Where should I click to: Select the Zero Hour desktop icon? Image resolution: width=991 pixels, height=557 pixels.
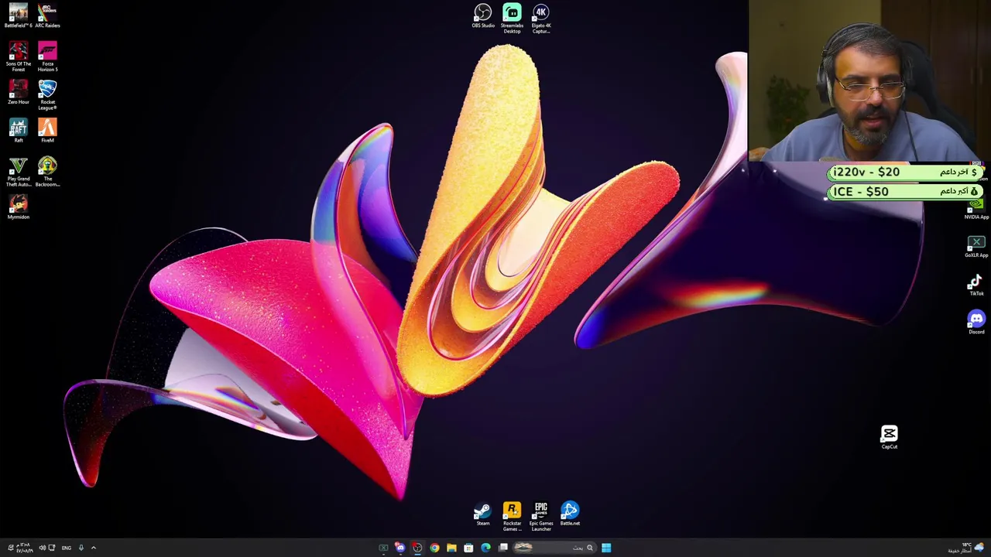(18, 92)
